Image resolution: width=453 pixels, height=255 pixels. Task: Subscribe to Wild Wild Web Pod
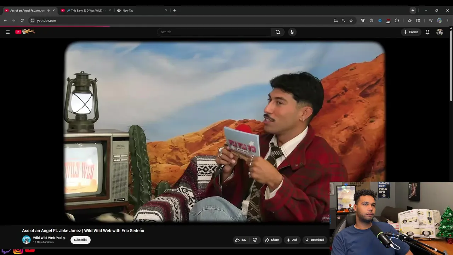pyautogui.click(x=80, y=240)
